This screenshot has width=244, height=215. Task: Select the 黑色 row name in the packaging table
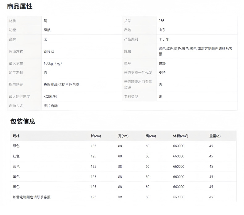click(16, 187)
